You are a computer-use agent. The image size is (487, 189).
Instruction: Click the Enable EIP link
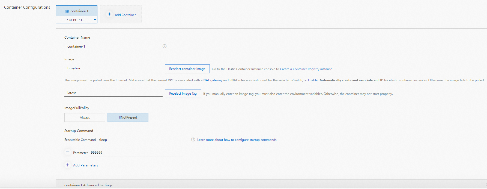click(x=313, y=80)
